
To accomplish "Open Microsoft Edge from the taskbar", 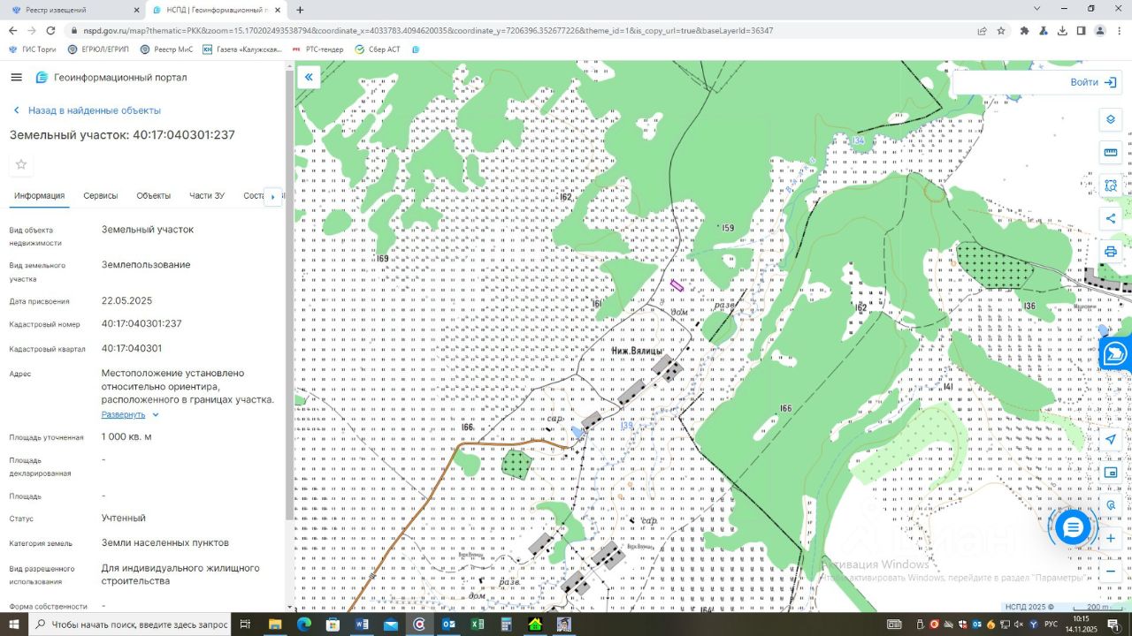I will (x=303, y=625).
